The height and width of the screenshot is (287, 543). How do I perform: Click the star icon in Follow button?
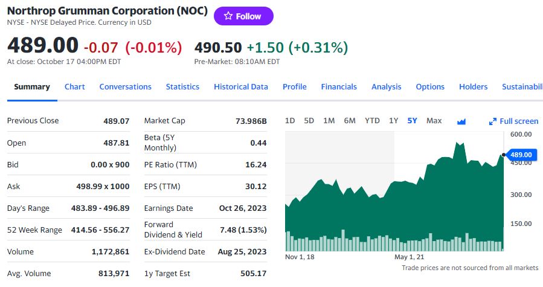click(x=228, y=16)
